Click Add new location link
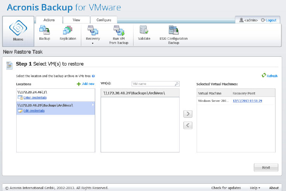Screen dimensions: 286x191 pos(86,84)
